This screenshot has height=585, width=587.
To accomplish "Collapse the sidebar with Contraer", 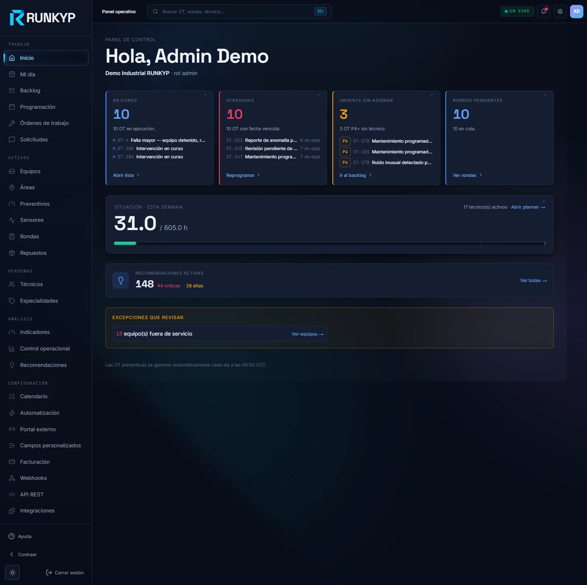I will [23, 554].
